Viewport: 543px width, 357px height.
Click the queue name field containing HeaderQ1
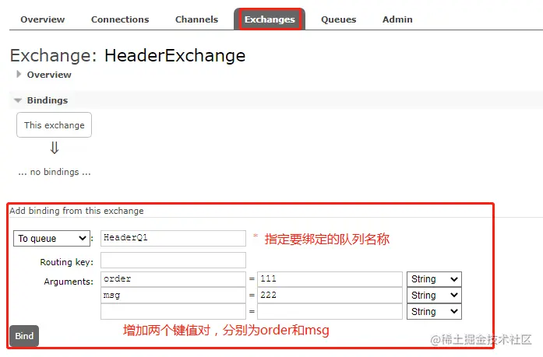(x=173, y=238)
